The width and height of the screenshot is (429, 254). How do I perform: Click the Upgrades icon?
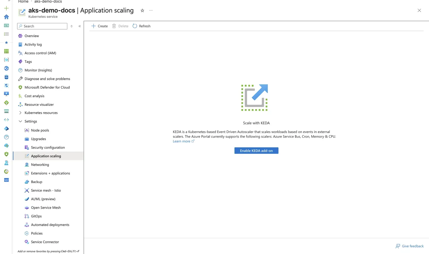(x=27, y=139)
